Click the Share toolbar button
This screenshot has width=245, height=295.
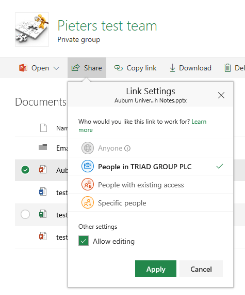click(87, 68)
